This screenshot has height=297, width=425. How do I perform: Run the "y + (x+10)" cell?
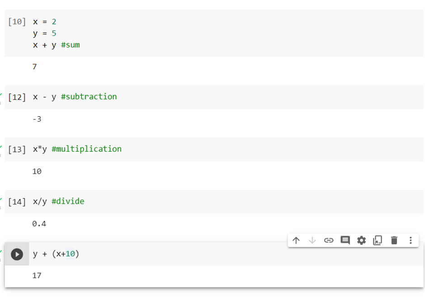point(17,254)
